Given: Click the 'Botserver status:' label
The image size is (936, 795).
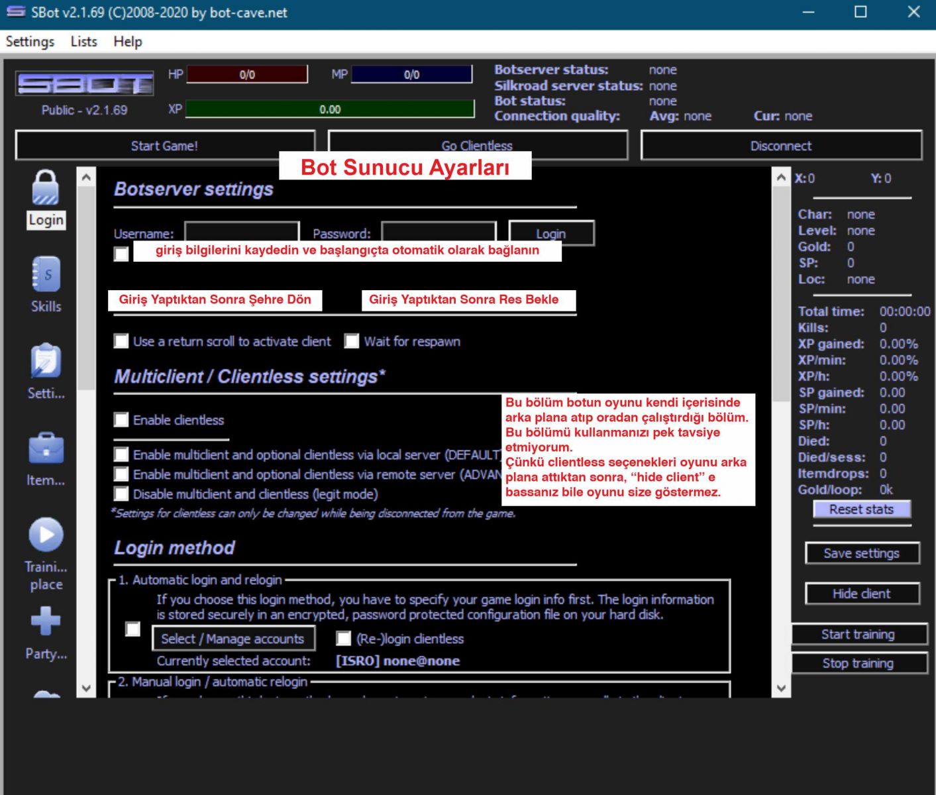Looking at the screenshot, I should (x=551, y=70).
